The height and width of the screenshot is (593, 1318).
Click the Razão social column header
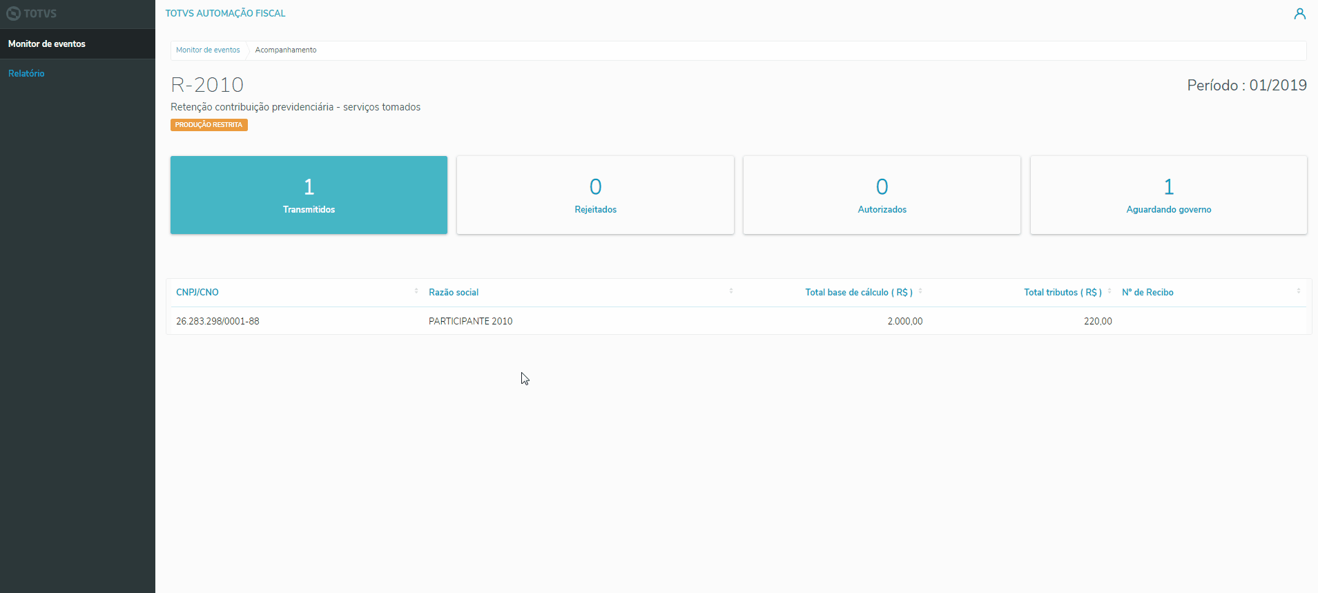point(454,292)
